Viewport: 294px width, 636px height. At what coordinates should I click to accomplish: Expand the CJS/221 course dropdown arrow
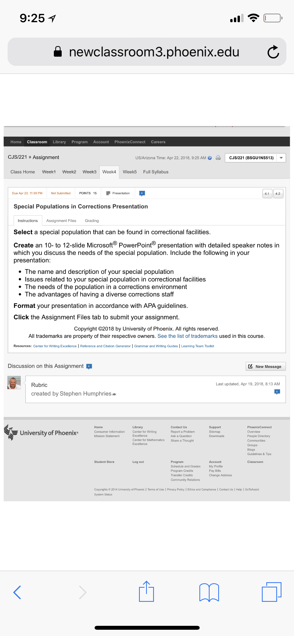point(281,158)
